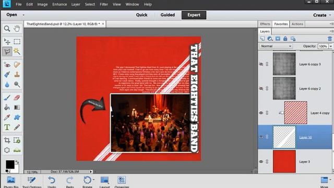Image resolution: width=334 pixels, height=188 pixels.
Task: Switch to the Effects tab
Action: tap(265, 24)
